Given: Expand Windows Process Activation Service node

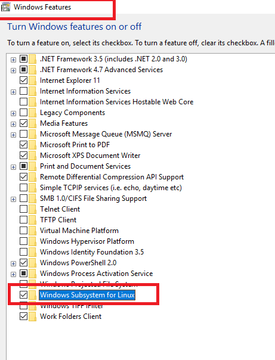Looking at the screenshot, I should pyautogui.click(x=13, y=274).
